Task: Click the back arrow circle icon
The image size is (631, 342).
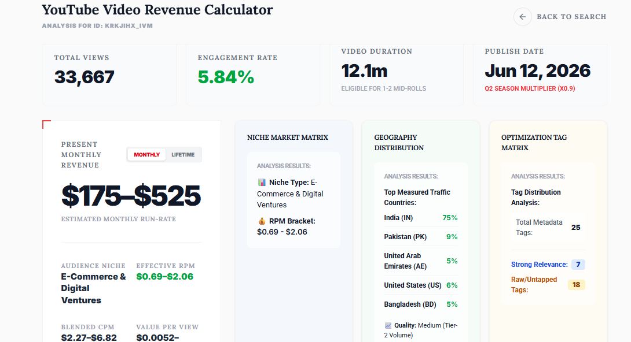Action: [522, 17]
